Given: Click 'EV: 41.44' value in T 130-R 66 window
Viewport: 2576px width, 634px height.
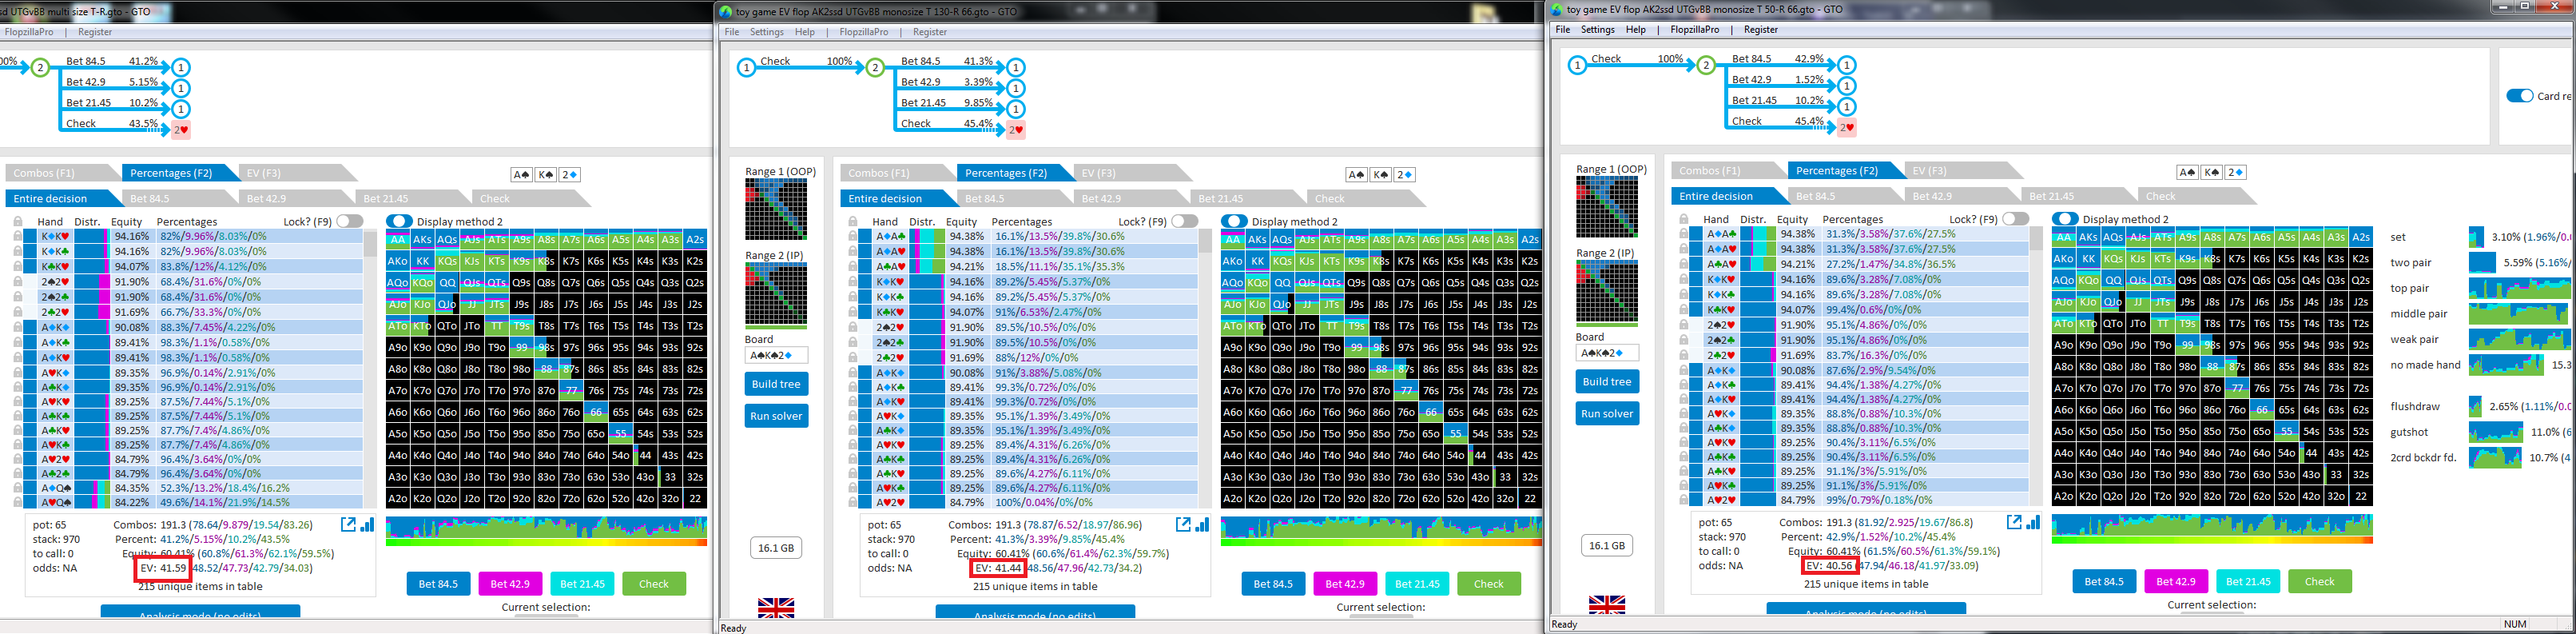Looking at the screenshot, I should click(998, 568).
